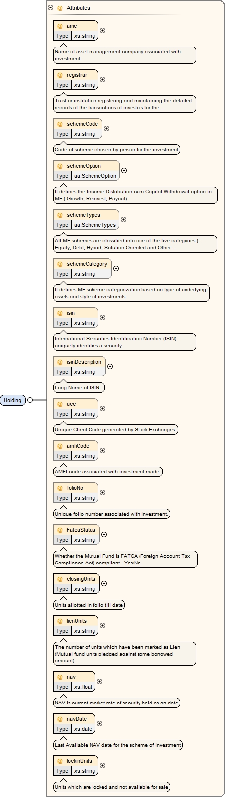Click the xs:float type of nav
The height and width of the screenshot is (797, 233).
click(84, 687)
